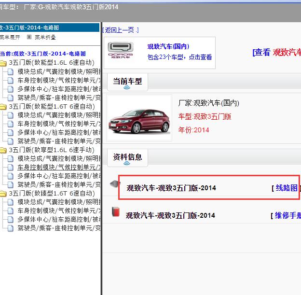Click the 车型:观致3五门版 red text
Viewport: 301px width, 295px height.
click(x=205, y=117)
